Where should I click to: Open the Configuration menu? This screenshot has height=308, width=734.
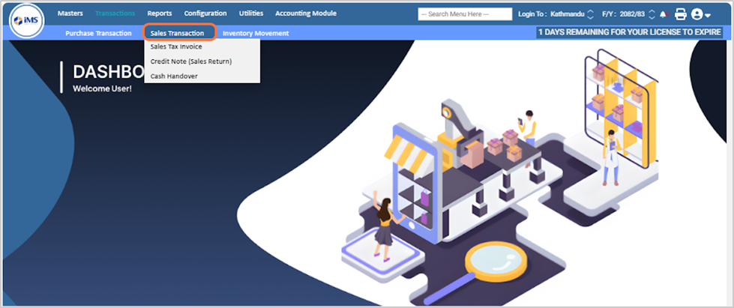click(205, 13)
